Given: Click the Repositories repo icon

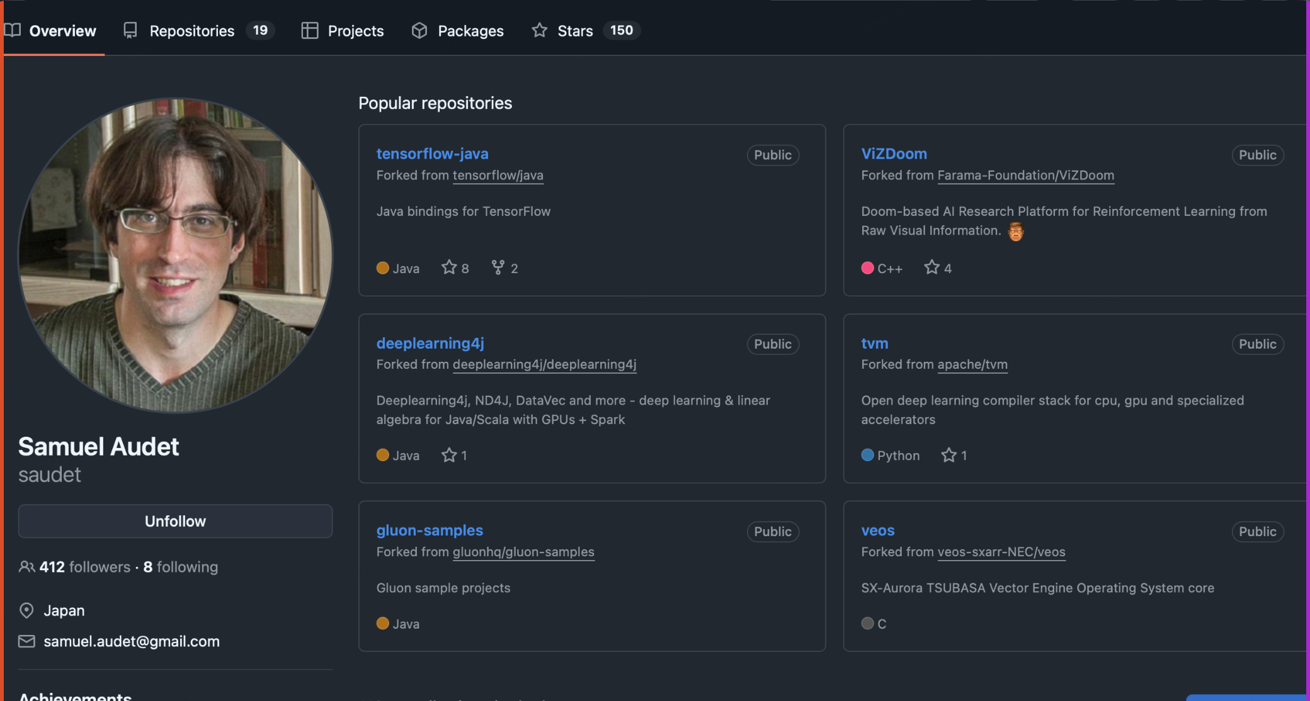Looking at the screenshot, I should pyautogui.click(x=130, y=30).
